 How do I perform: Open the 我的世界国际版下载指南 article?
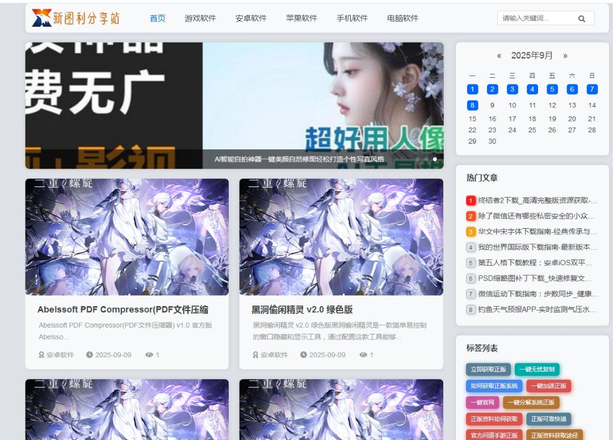pyautogui.click(x=538, y=247)
